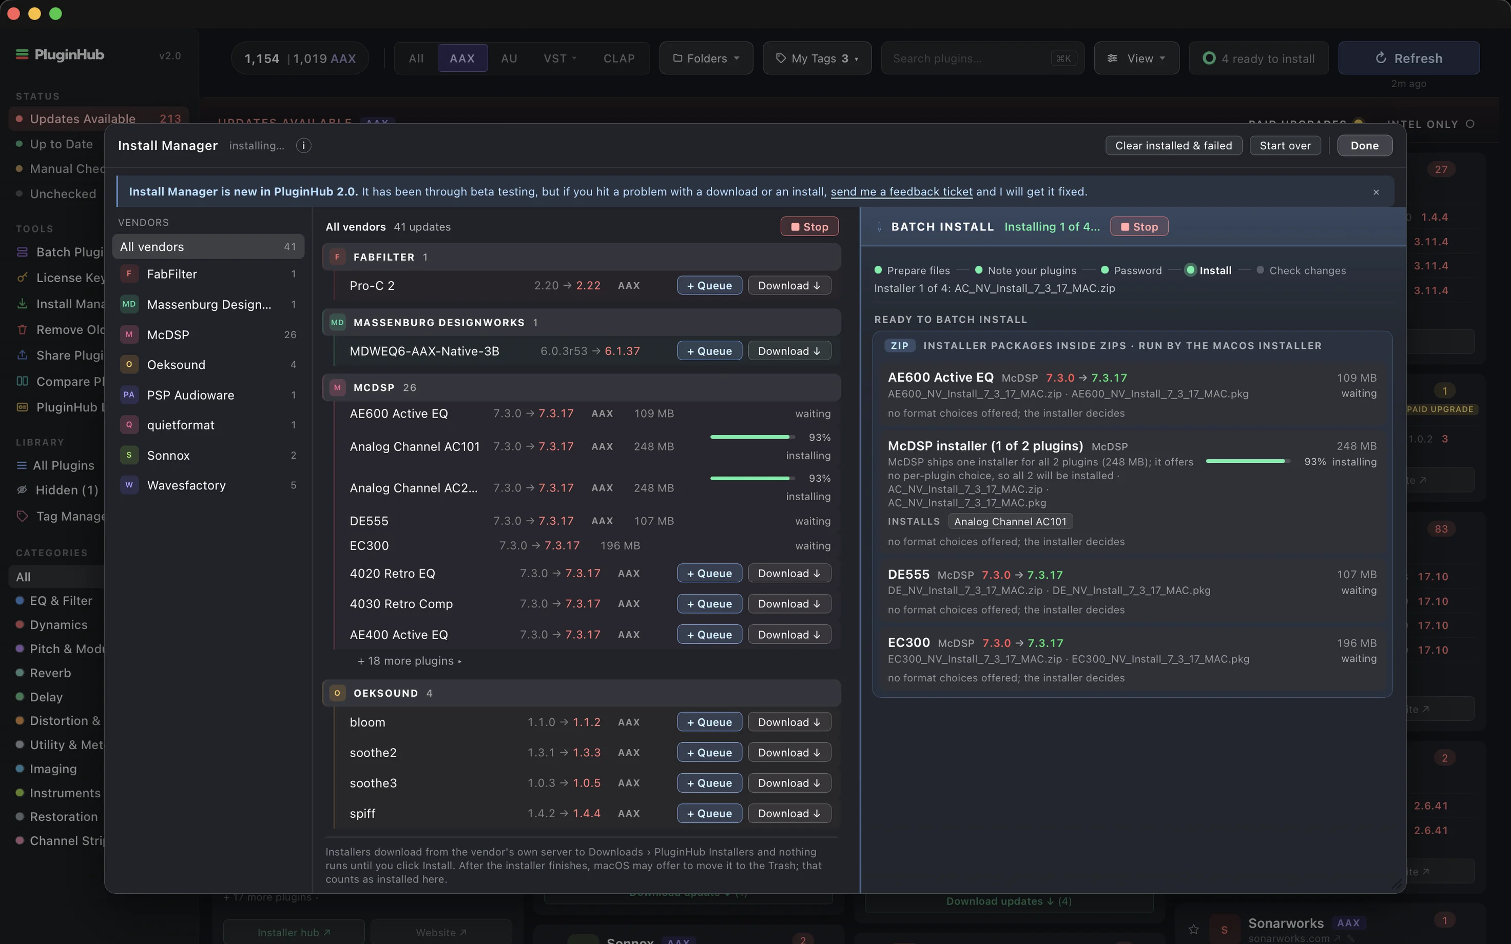Image resolution: width=1511 pixels, height=944 pixels.
Task: Switch to the CLAP format tab
Action: (619, 58)
